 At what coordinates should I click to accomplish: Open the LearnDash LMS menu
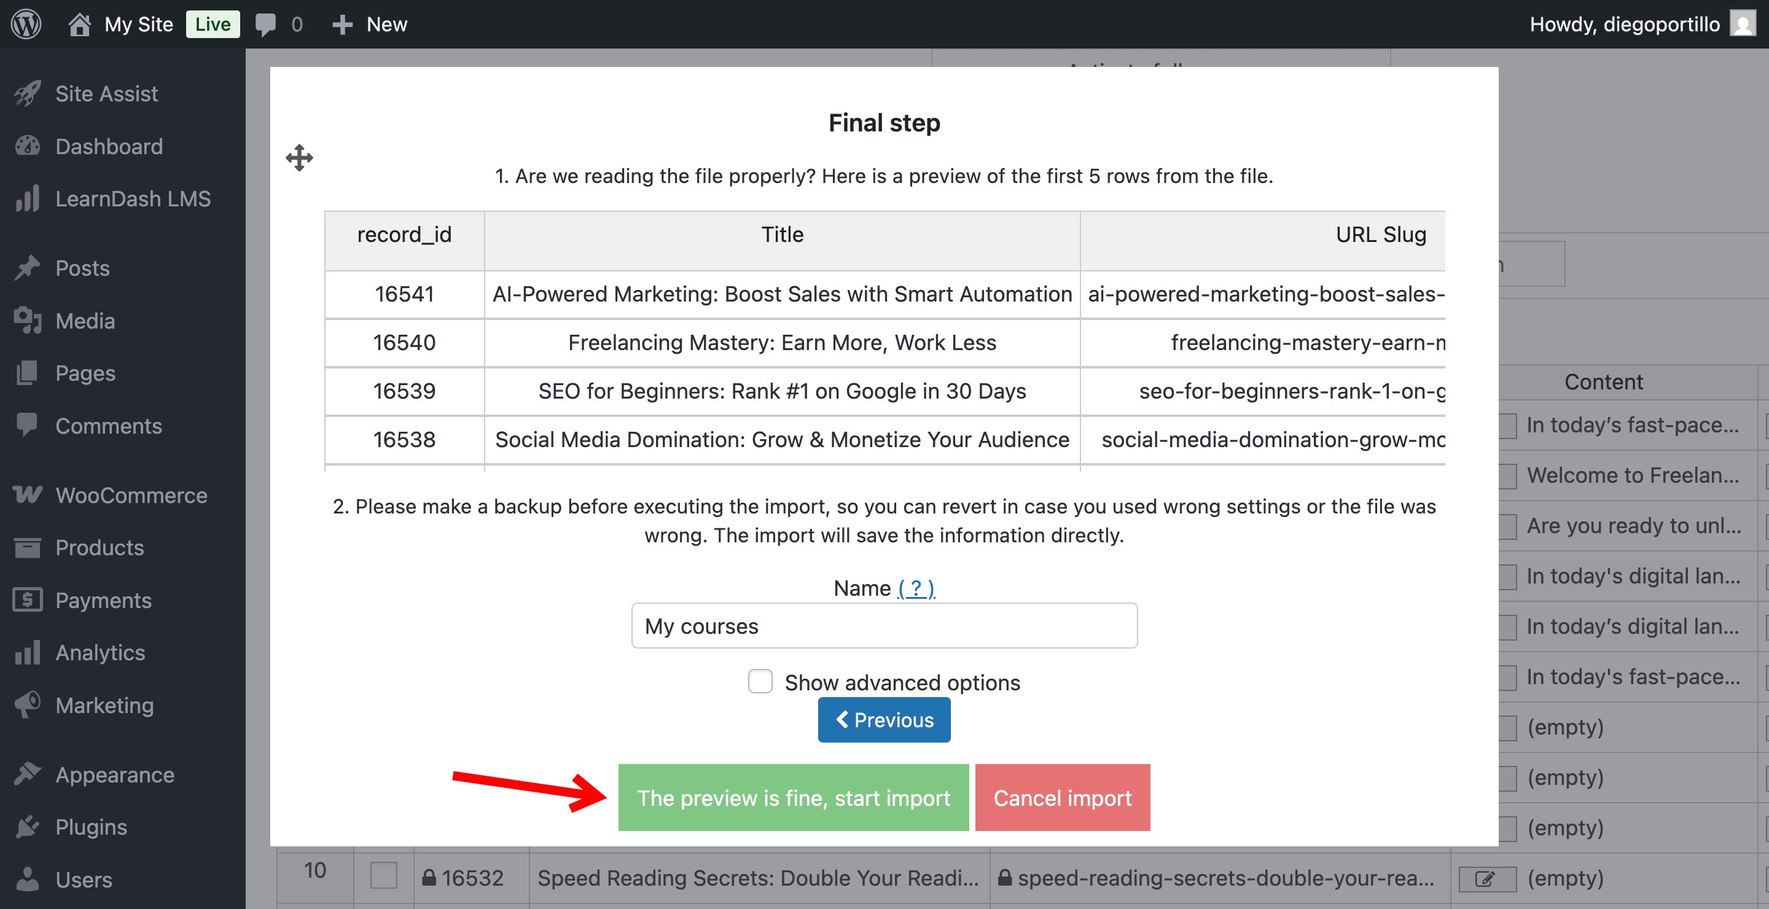[x=132, y=199]
